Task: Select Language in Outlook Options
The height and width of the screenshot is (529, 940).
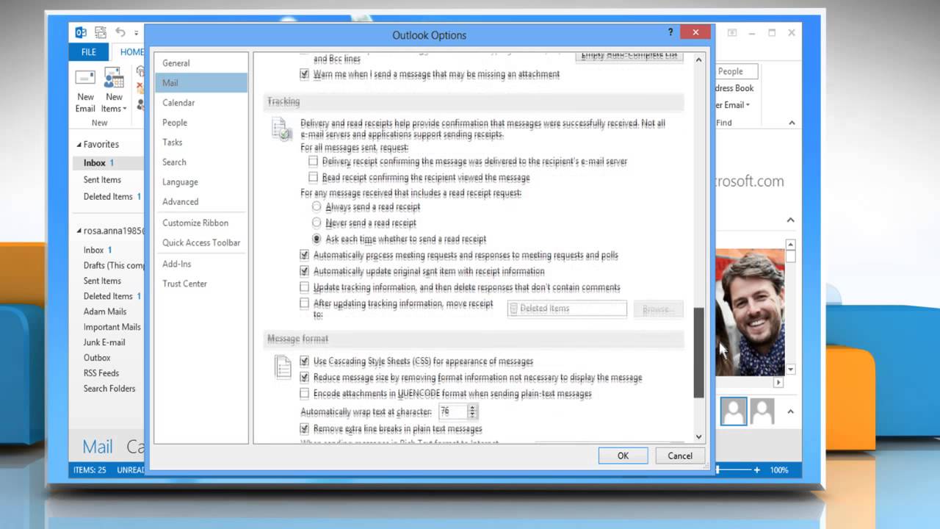Action: click(200, 182)
